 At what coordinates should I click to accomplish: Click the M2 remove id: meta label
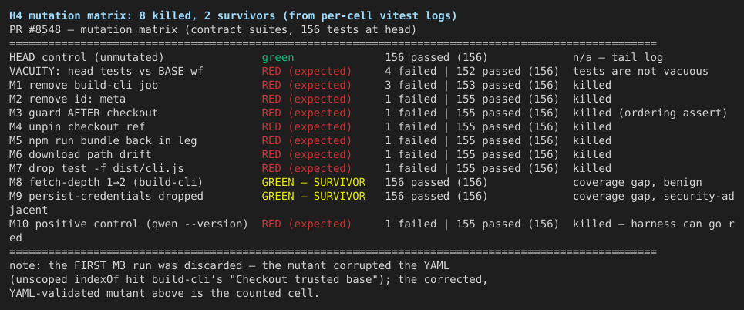pos(67,99)
